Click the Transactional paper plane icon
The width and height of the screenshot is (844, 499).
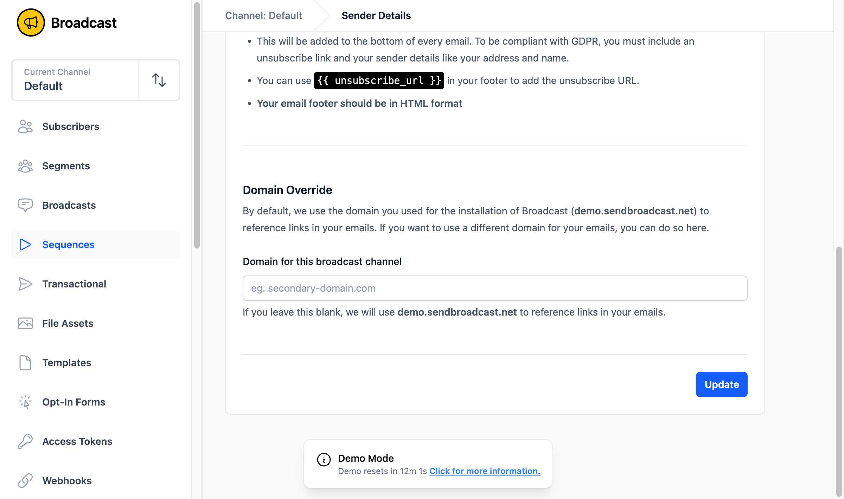[x=25, y=284]
